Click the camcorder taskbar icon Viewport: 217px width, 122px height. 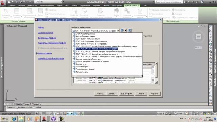click(61, 119)
